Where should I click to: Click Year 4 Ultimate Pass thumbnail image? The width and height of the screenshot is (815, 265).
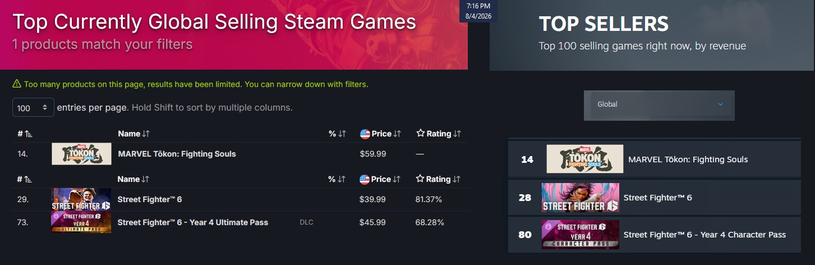click(81, 222)
